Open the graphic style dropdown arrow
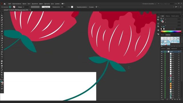 tap(74, 7)
